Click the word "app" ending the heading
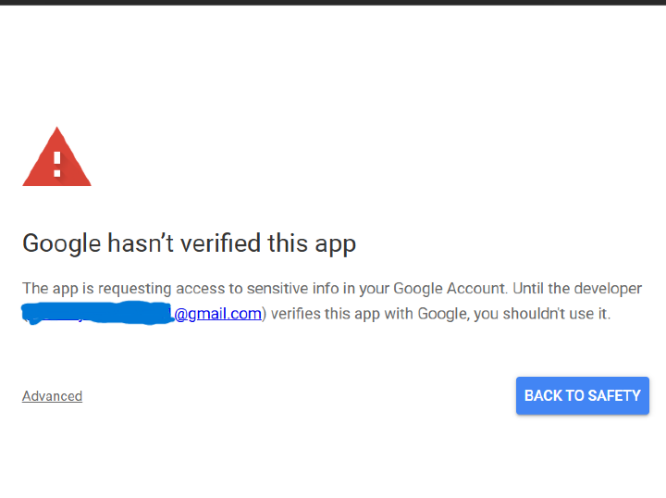 [x=335, y=243]
